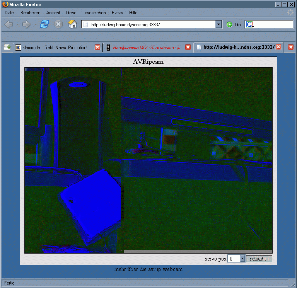
Task: Open the Bearbeiten menu
Action: (x=30, y=13)
